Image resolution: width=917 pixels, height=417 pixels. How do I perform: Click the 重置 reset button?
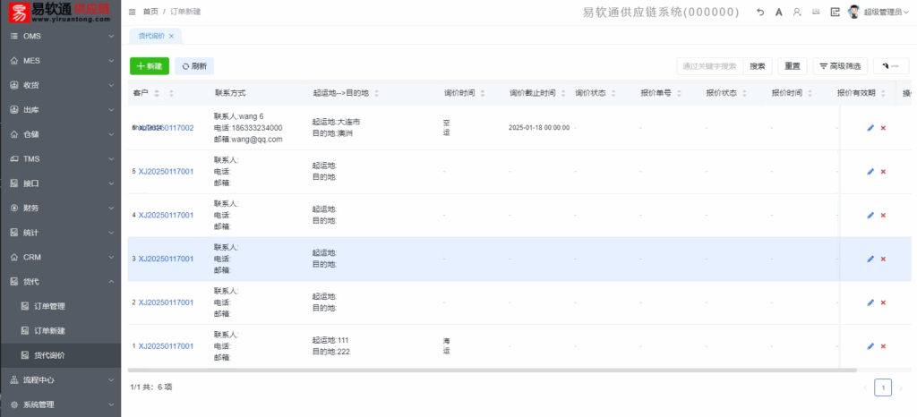[x=793, y=66]
